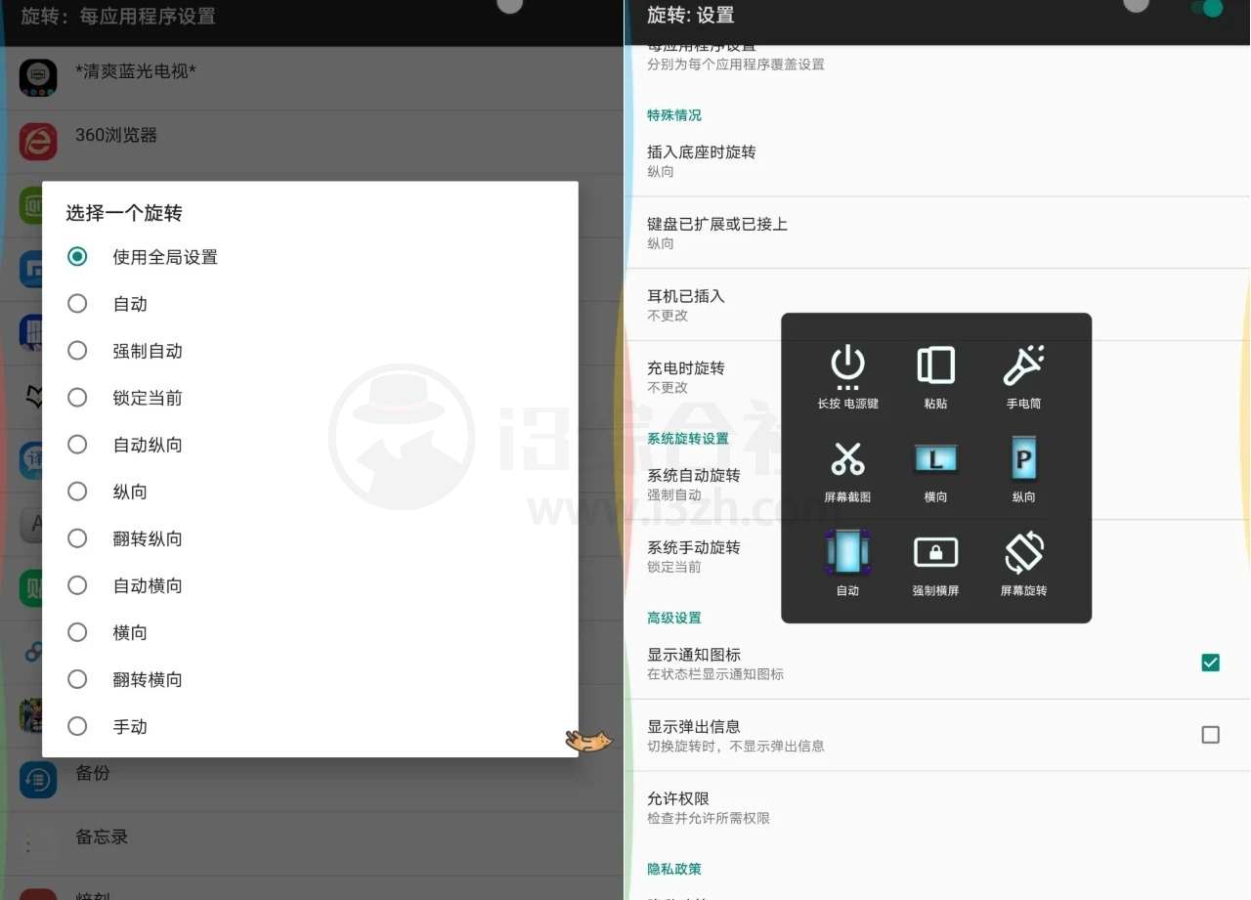
Task: Select the 纵向 portrait orientation icon
Action: 1022,459
